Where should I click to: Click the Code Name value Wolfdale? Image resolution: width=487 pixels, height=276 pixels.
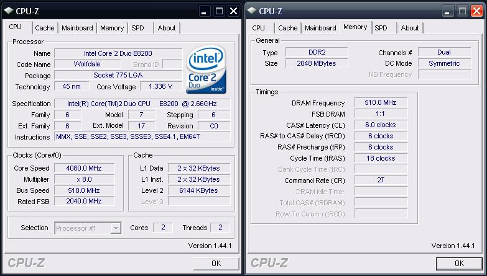coord(87,64)
